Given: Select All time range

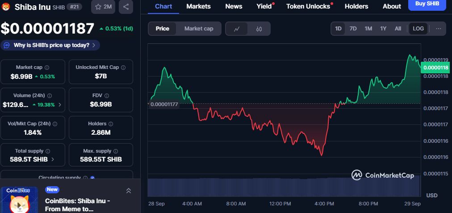Looking at the screenshot, I should 398,29.
